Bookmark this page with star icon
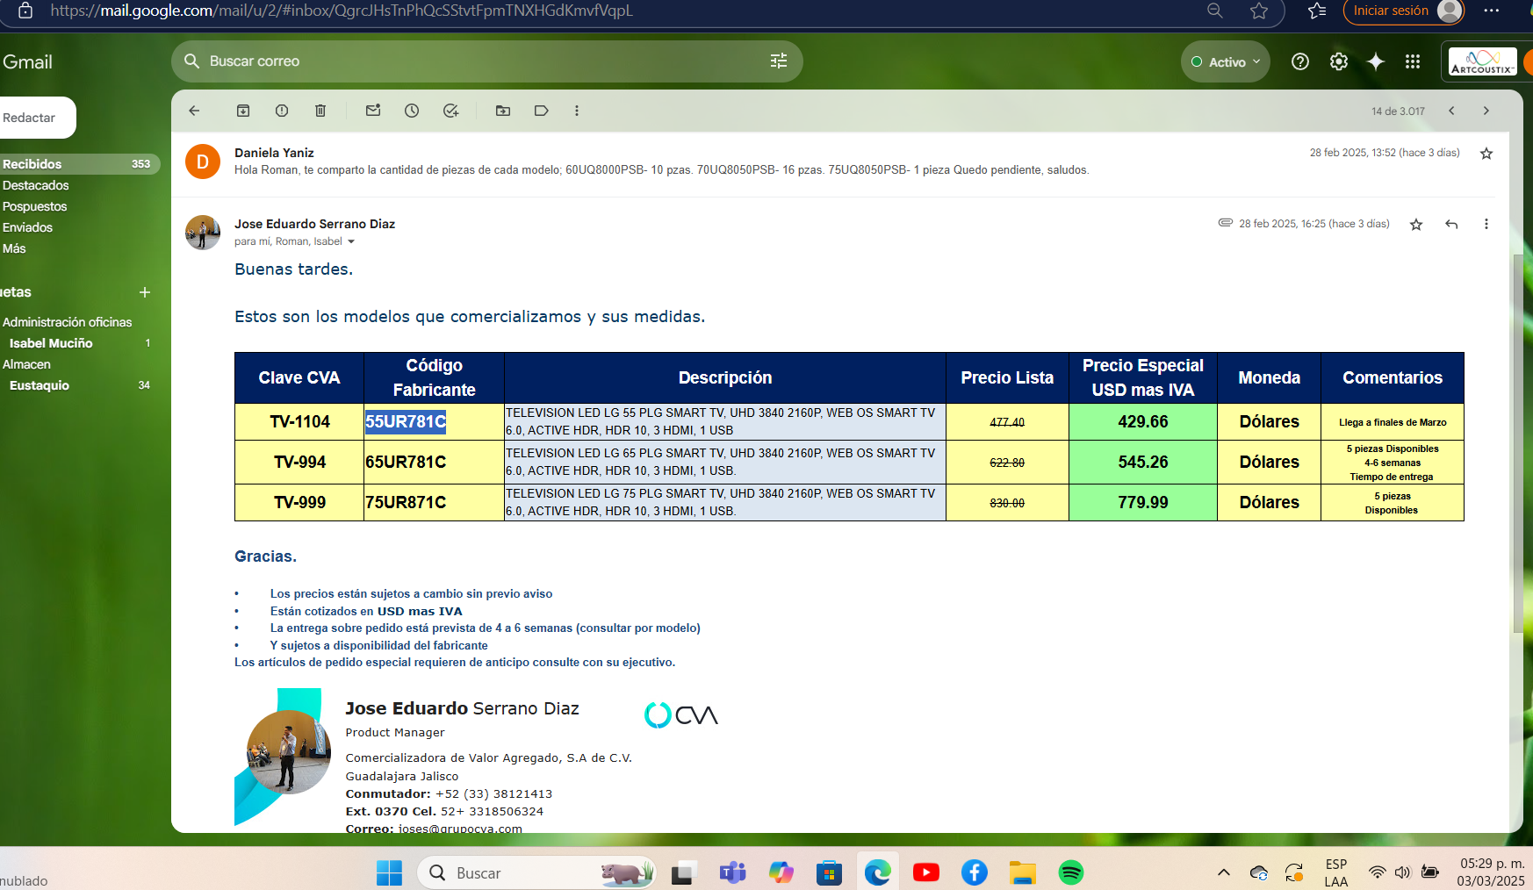The image size is (1533, 890). (1259, 11)
